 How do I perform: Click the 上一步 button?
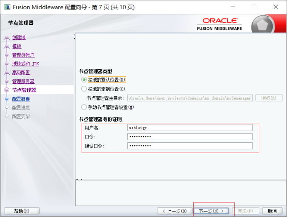click(x=174, y=211)
